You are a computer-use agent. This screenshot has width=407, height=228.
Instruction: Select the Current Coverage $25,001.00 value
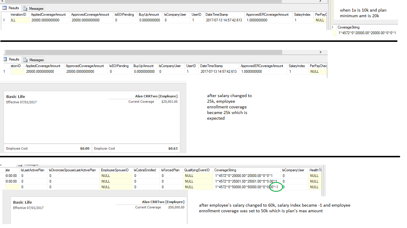(170, 102)
